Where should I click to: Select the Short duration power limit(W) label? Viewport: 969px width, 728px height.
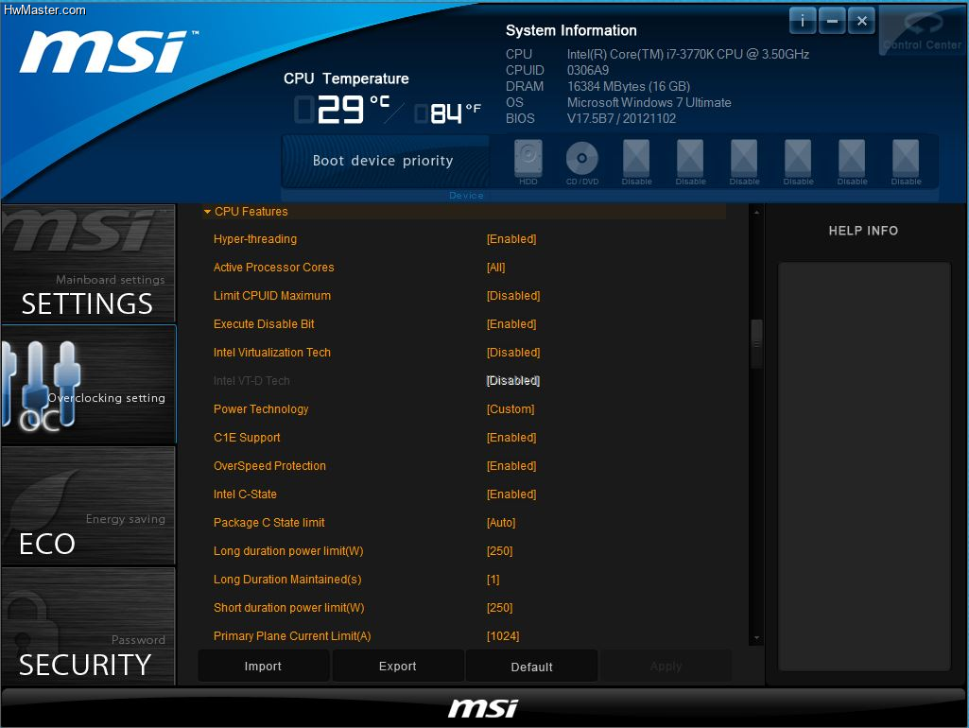pyautogui.click(x=288, y=608)
